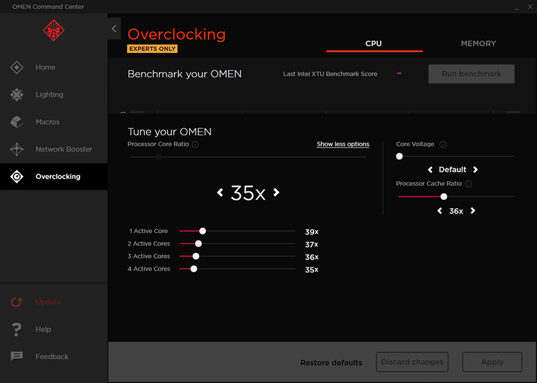Viewport: 537px width, 383px height.
Task: Click the 35x value for 4 Active Cores
Action: pyautogui.click(x=311, y=270)
